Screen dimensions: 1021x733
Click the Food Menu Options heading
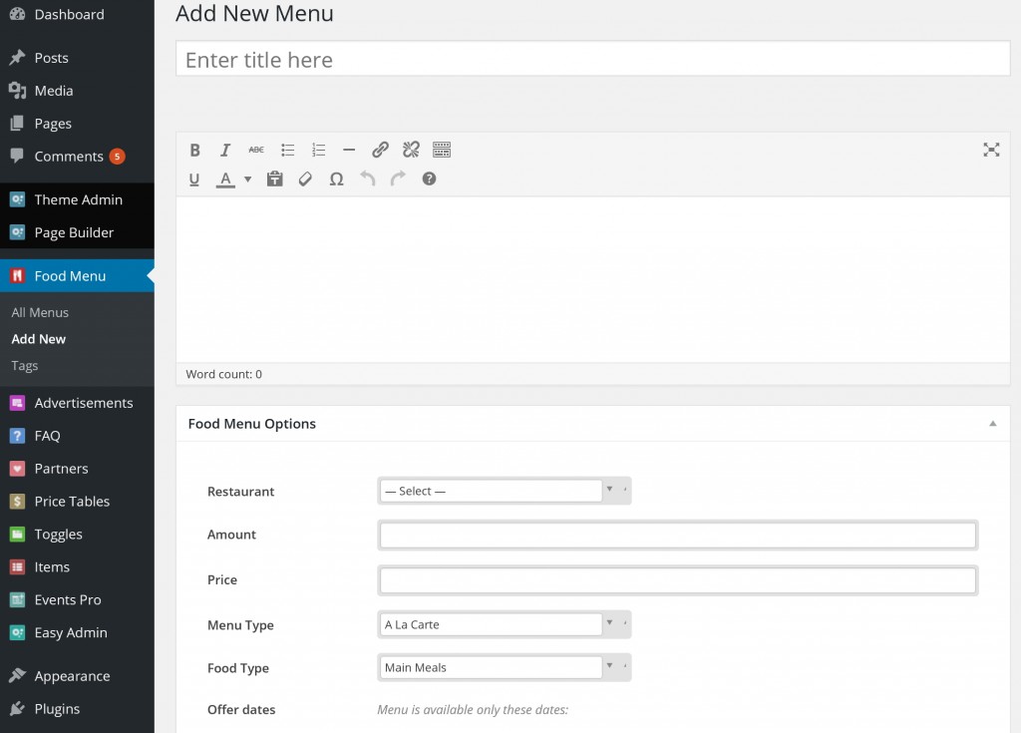point(252,424)
